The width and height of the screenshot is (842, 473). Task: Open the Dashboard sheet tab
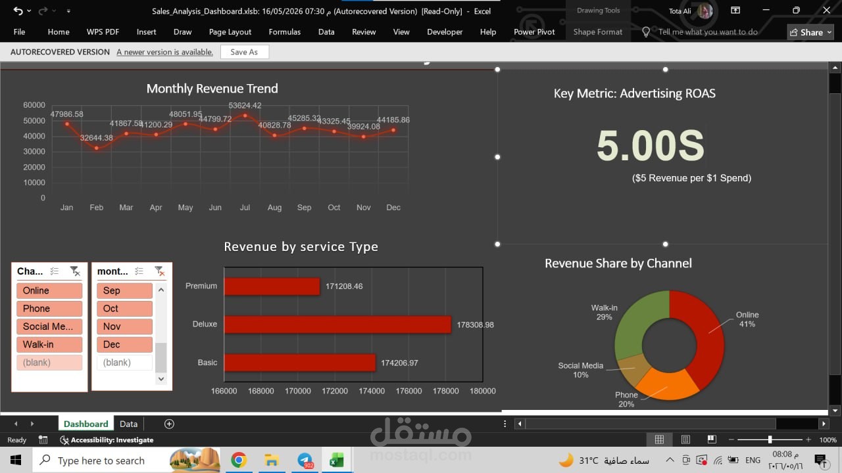[86, 424]
